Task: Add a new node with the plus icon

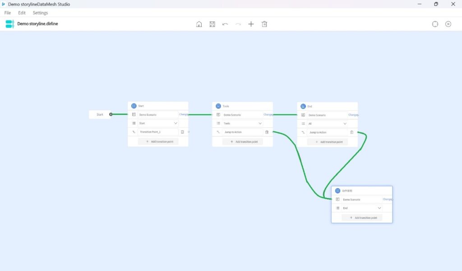Action: (251, 24)
